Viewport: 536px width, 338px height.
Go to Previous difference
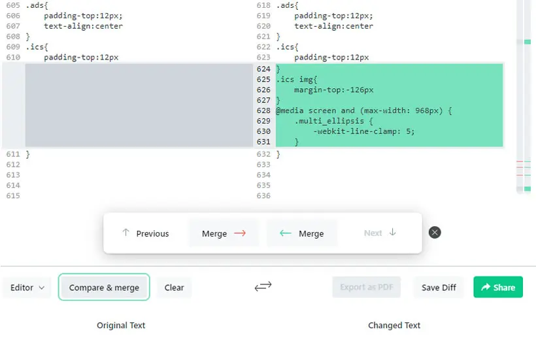146,233
